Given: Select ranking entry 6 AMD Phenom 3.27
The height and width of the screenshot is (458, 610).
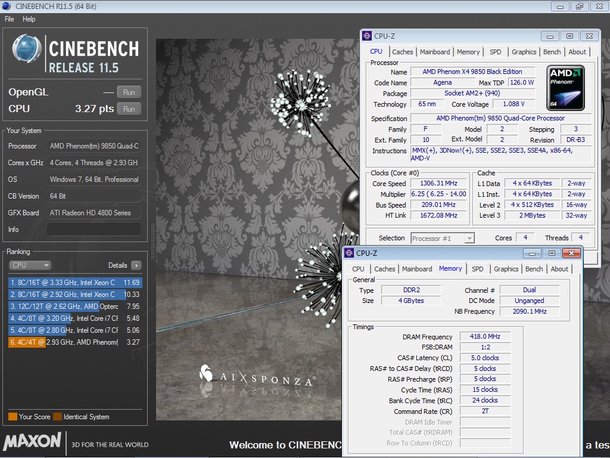Looking at the screenshot, I should (75, 342).
